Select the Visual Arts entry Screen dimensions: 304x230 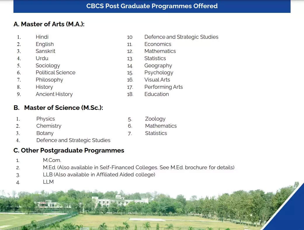[x=157, y=80]
